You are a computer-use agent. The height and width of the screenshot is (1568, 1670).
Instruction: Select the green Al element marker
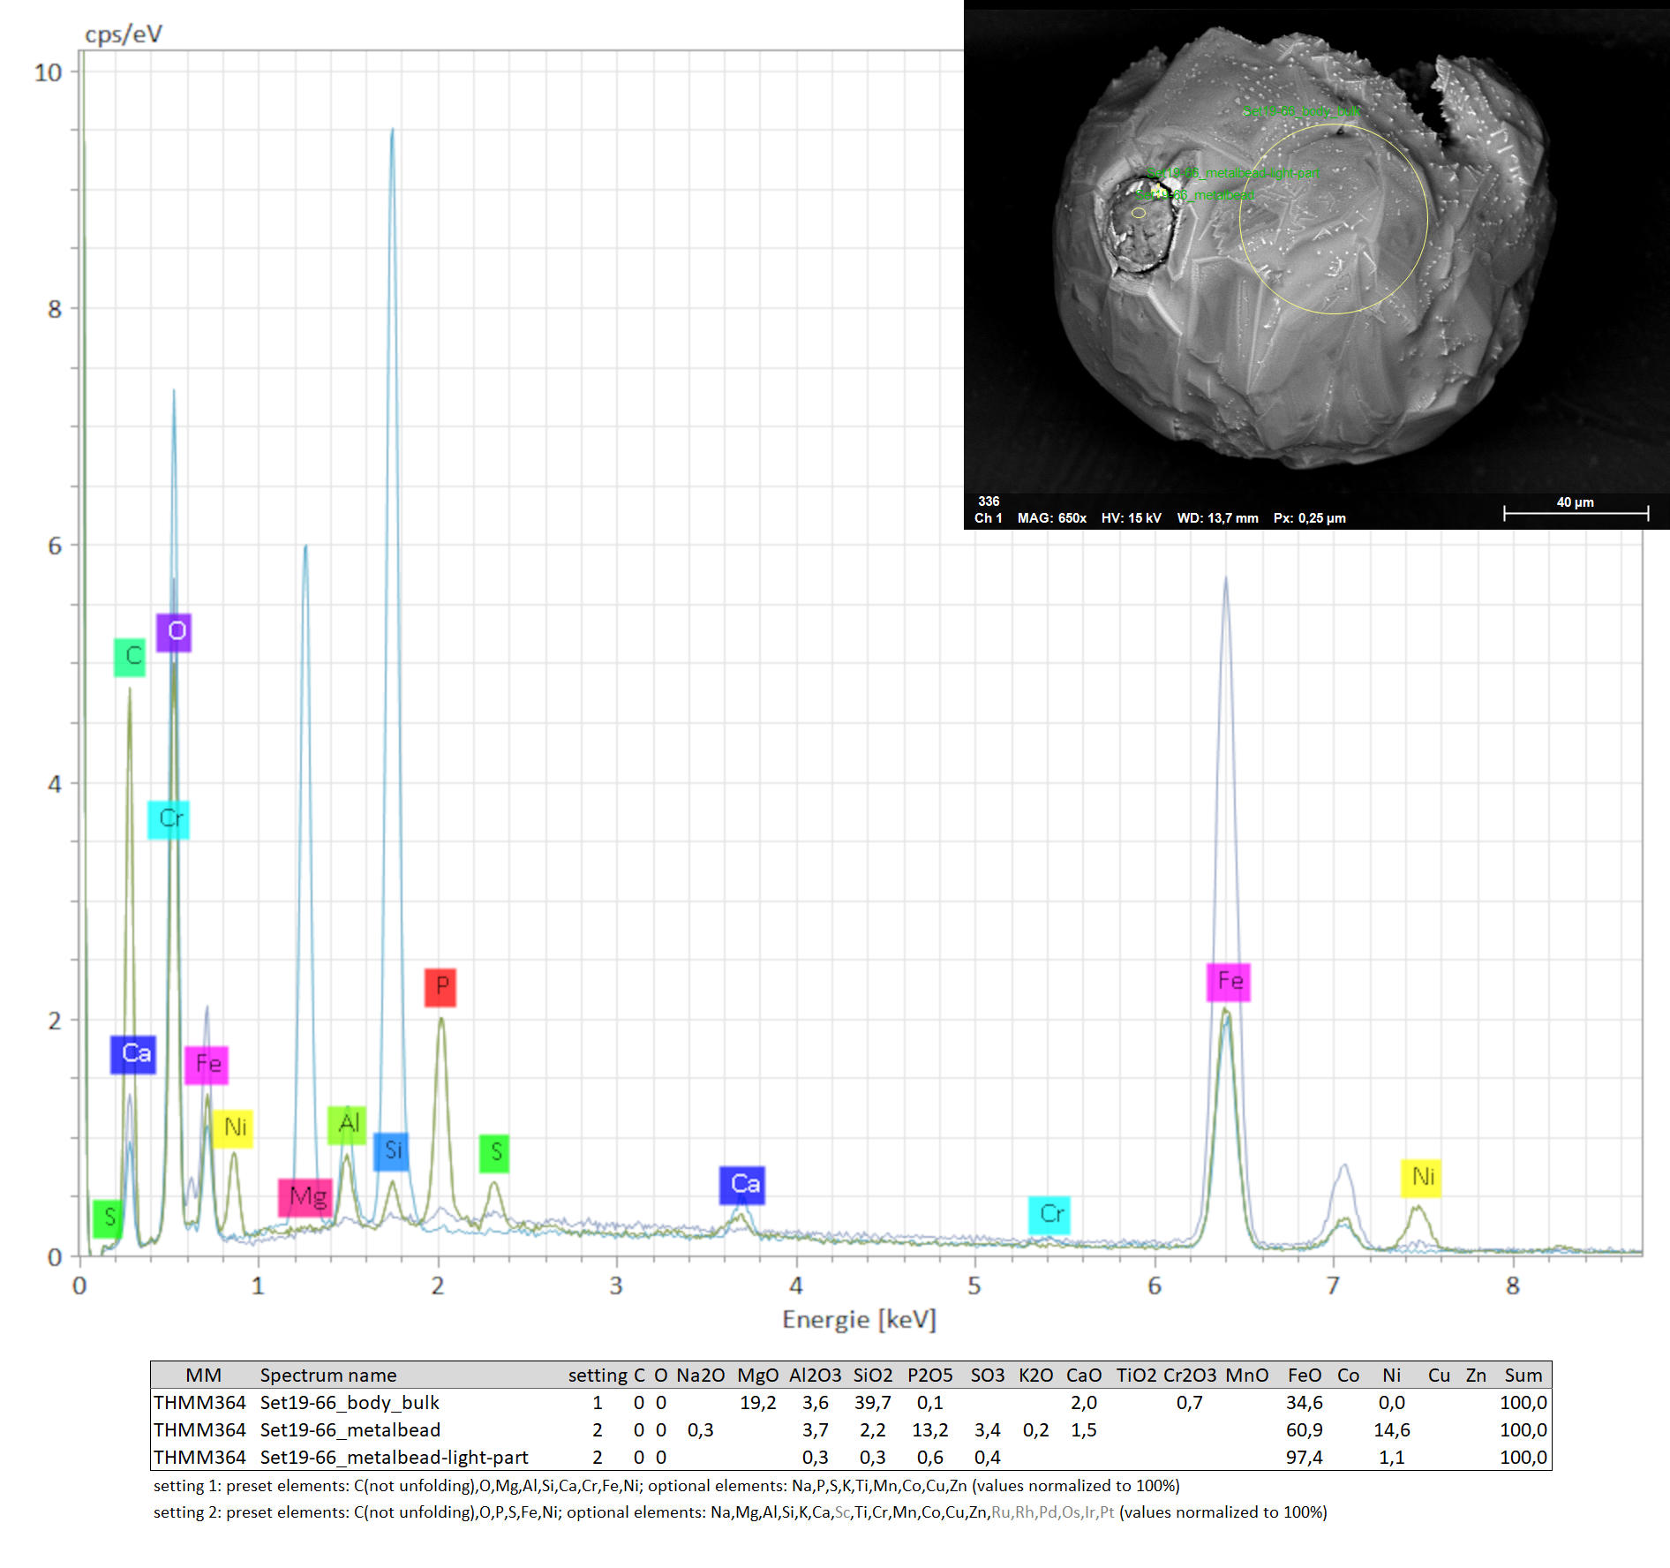click(x=347, y=1125)
